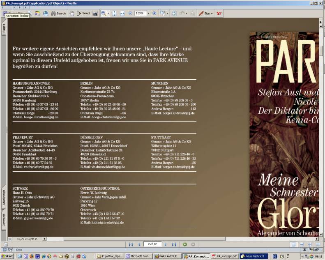Click the page number field '2 of 12'
Viewport: 325px width, 260px height.
152,244
